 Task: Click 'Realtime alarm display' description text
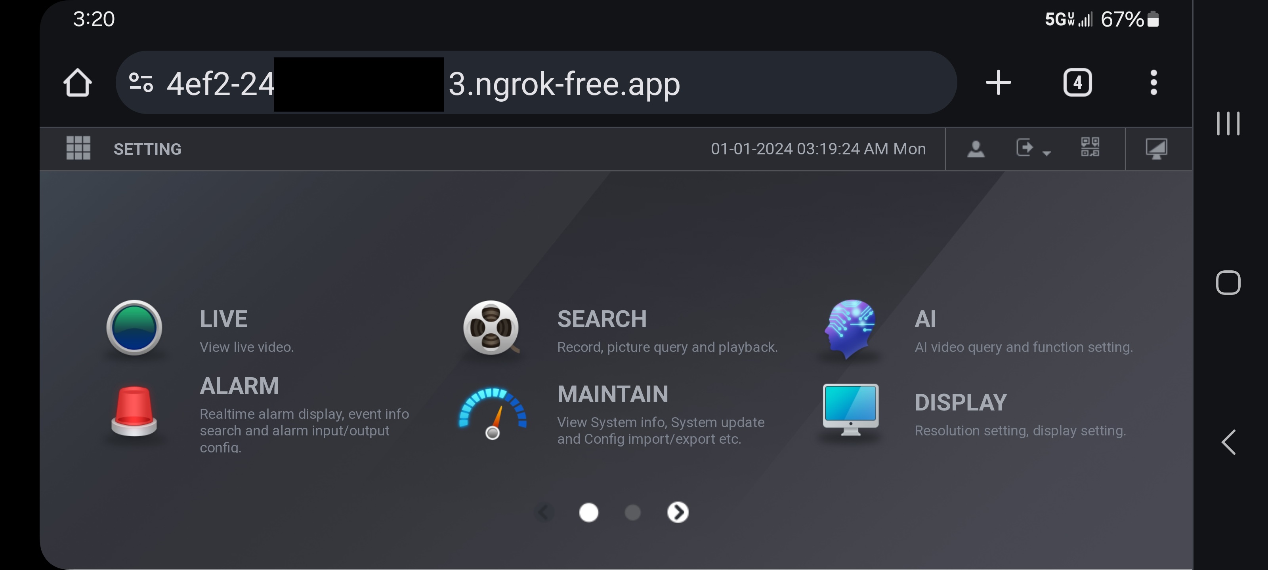click(x=304, y=431)
